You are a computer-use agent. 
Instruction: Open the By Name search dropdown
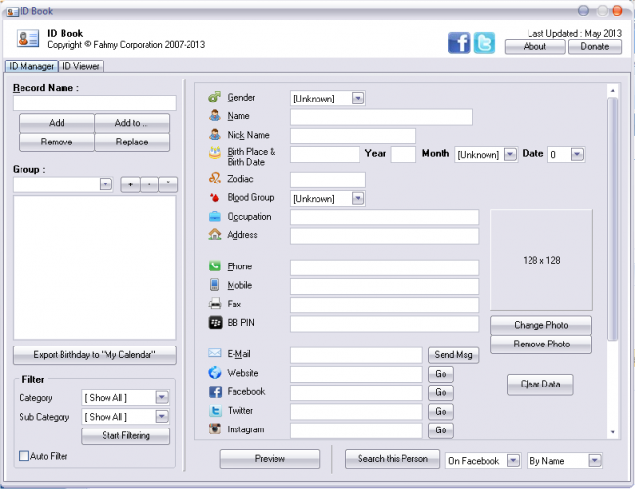click(x=595, y=461)
